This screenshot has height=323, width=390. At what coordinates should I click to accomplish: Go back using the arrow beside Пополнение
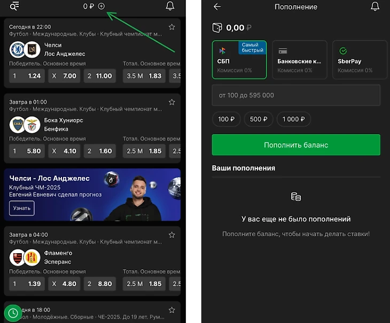(x=217, y=7)
